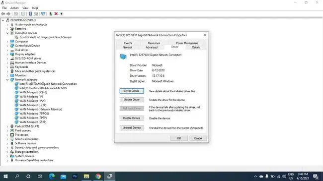Viewport: 323px width, 181px height.
Task: Expand the System devices node
Action: 7,156
